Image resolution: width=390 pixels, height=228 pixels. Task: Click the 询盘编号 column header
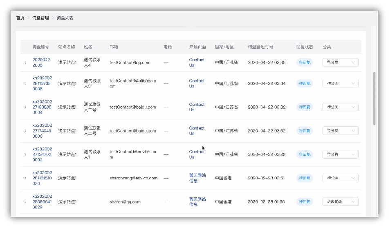[41, 47]
